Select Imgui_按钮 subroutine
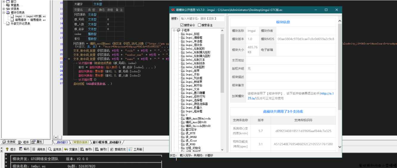The image size is (397, 168). 192,34
